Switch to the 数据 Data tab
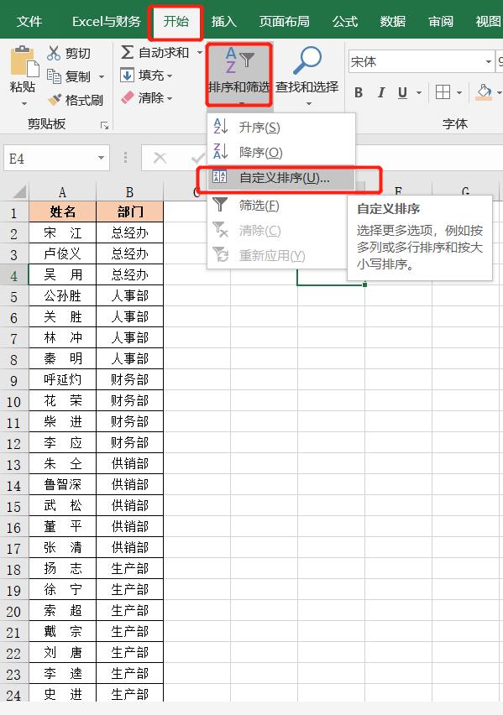 click(392, 22)
